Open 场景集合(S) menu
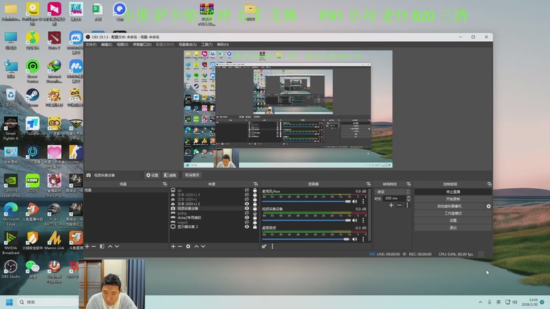The height and width of the screenshot is (309, 550). (x=187, y=45)
